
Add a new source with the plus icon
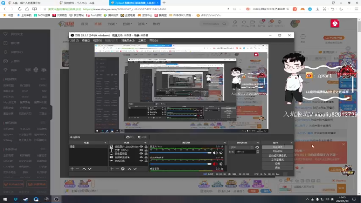pos(112,169)
